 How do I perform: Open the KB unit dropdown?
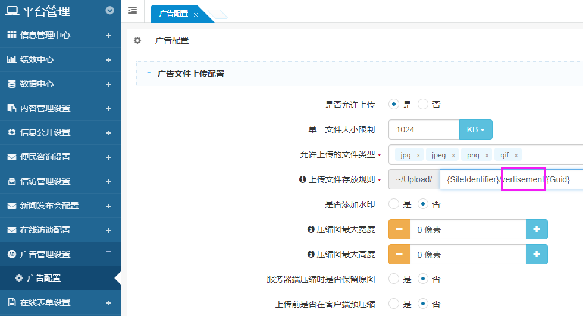(475, 129)
